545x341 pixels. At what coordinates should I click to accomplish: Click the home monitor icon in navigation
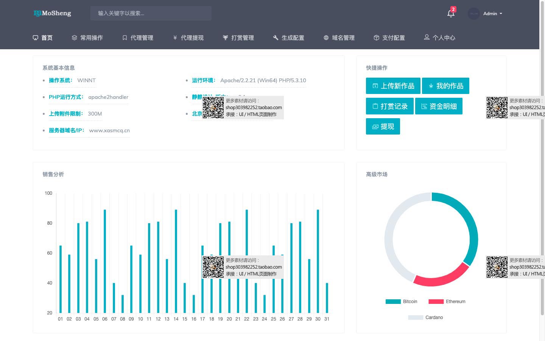tap(36, 38)
